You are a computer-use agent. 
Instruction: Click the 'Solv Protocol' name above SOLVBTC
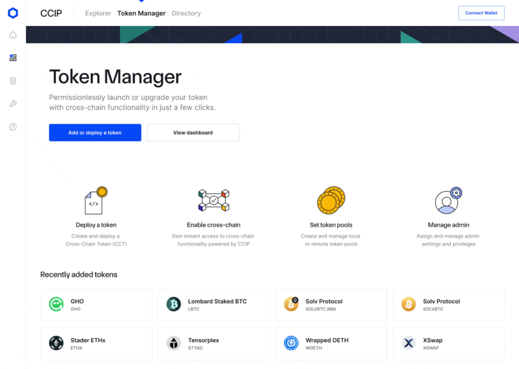[x=441, y=301]
